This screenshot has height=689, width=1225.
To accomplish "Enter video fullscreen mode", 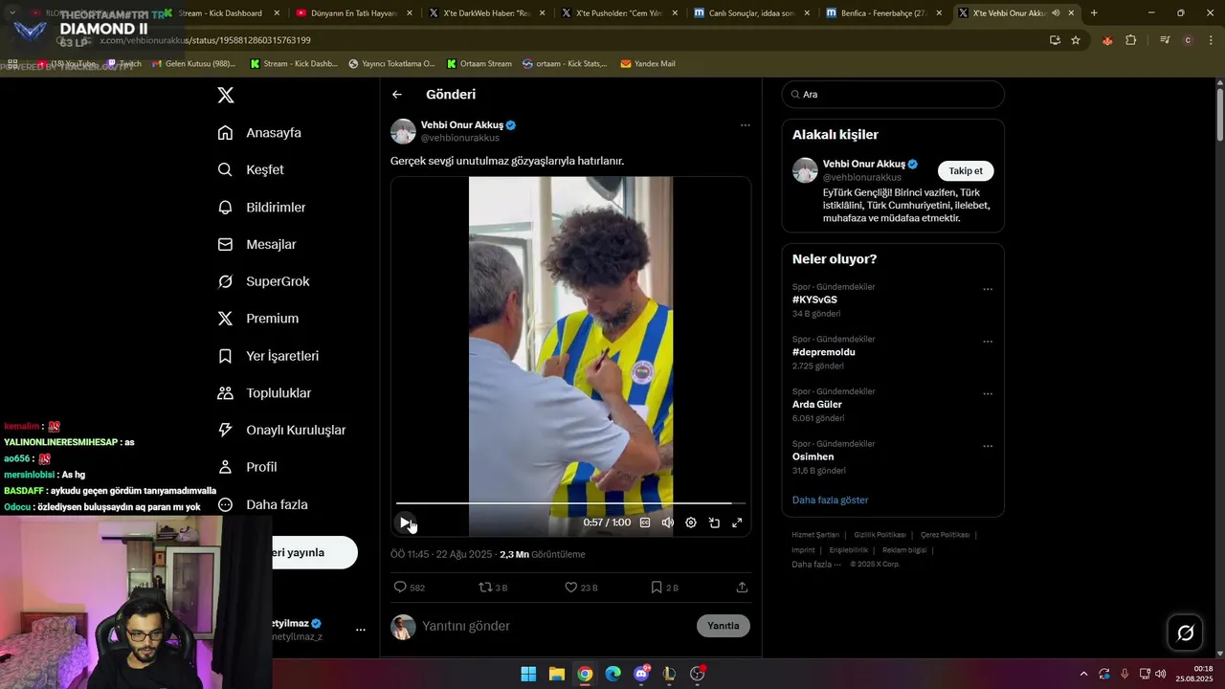I will click(x=737, y=522).
